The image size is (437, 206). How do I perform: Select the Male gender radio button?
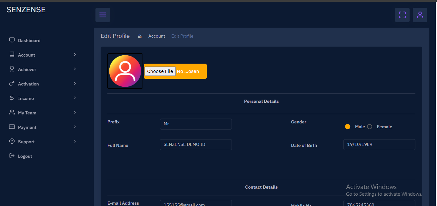click(x=348, y=127)
